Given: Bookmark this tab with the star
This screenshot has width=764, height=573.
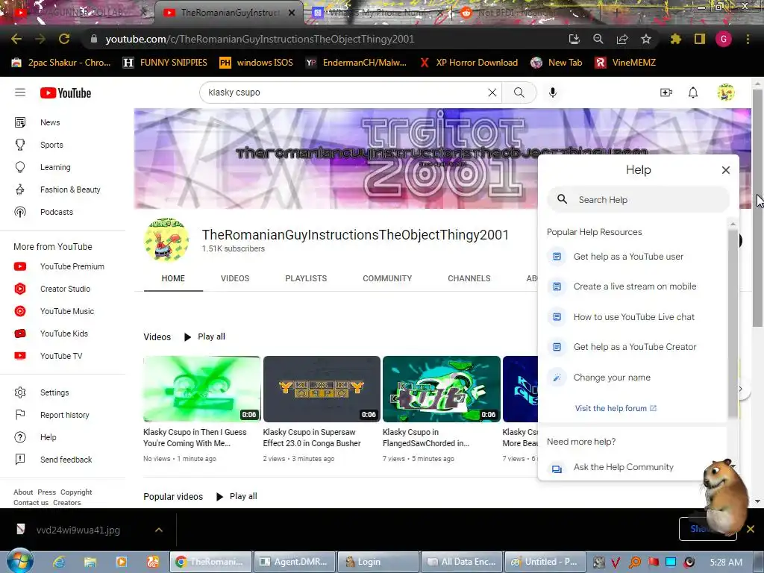Looking at the screenshot, I should 646,39.
